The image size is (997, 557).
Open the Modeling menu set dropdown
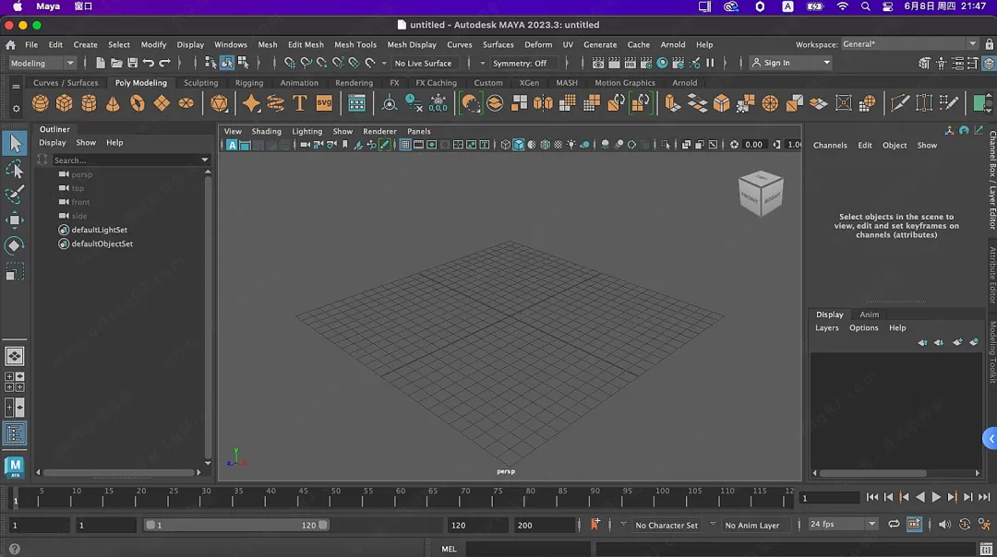(42, 63)
